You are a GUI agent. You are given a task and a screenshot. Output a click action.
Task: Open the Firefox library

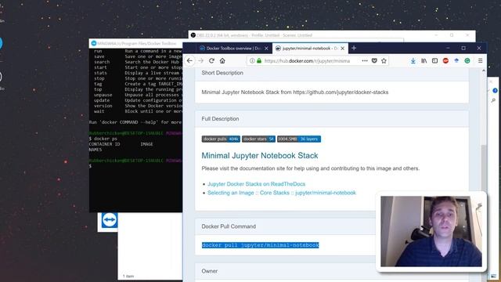[x=424, y=61]
